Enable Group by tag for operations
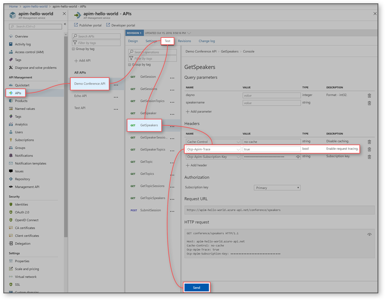The width and height of the screenshot is (385, 300). pyautogui.click(x=130, y=65)
